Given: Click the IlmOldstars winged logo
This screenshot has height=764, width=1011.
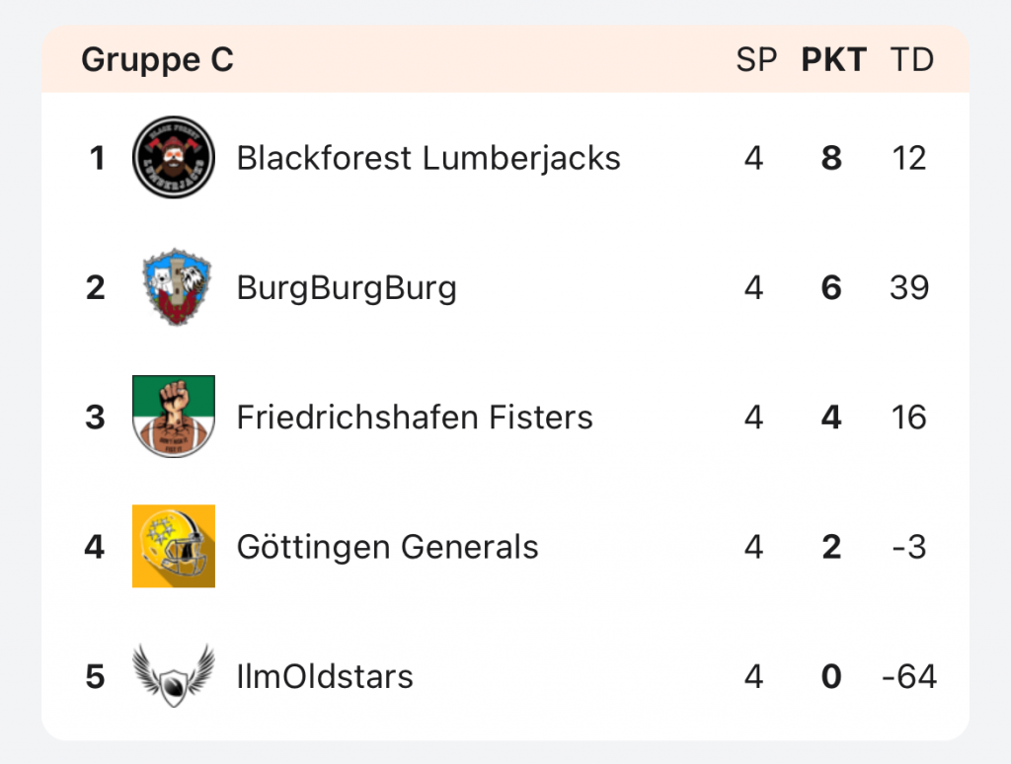Looking at the screenshot, I should [173, 676].
